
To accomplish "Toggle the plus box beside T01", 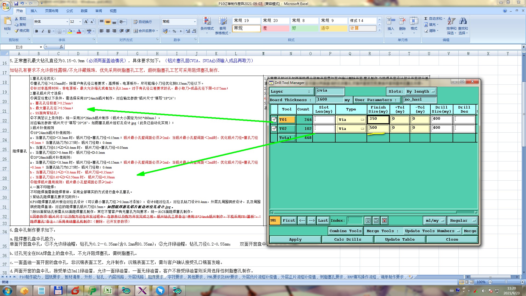I will pos(274,119).
